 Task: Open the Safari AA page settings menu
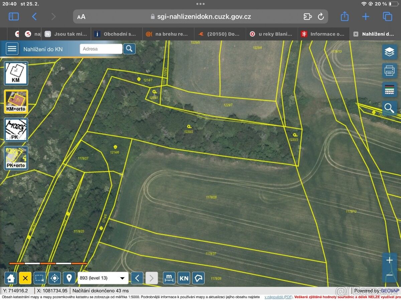tap(81, 17)
